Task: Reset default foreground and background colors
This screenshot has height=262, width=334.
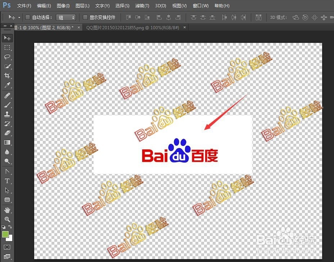Action: click(4, 227)
